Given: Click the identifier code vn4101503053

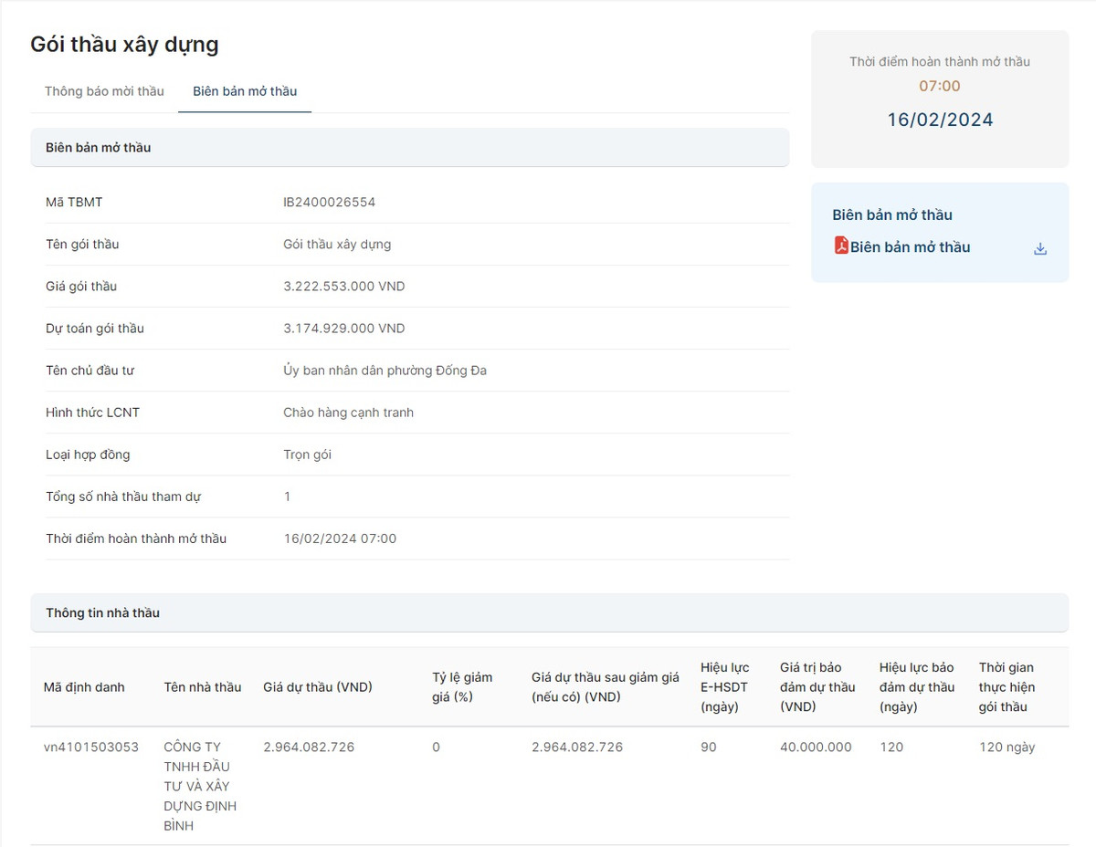Looking at the screenshot, I should tap(91, 747).
